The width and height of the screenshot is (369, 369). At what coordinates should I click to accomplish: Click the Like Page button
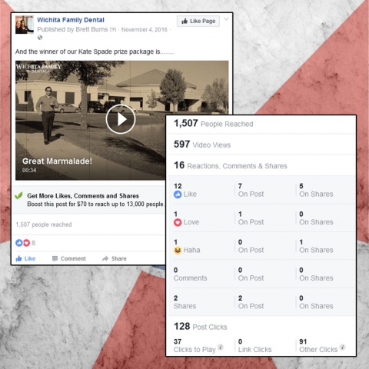click(x=198, y=21)
